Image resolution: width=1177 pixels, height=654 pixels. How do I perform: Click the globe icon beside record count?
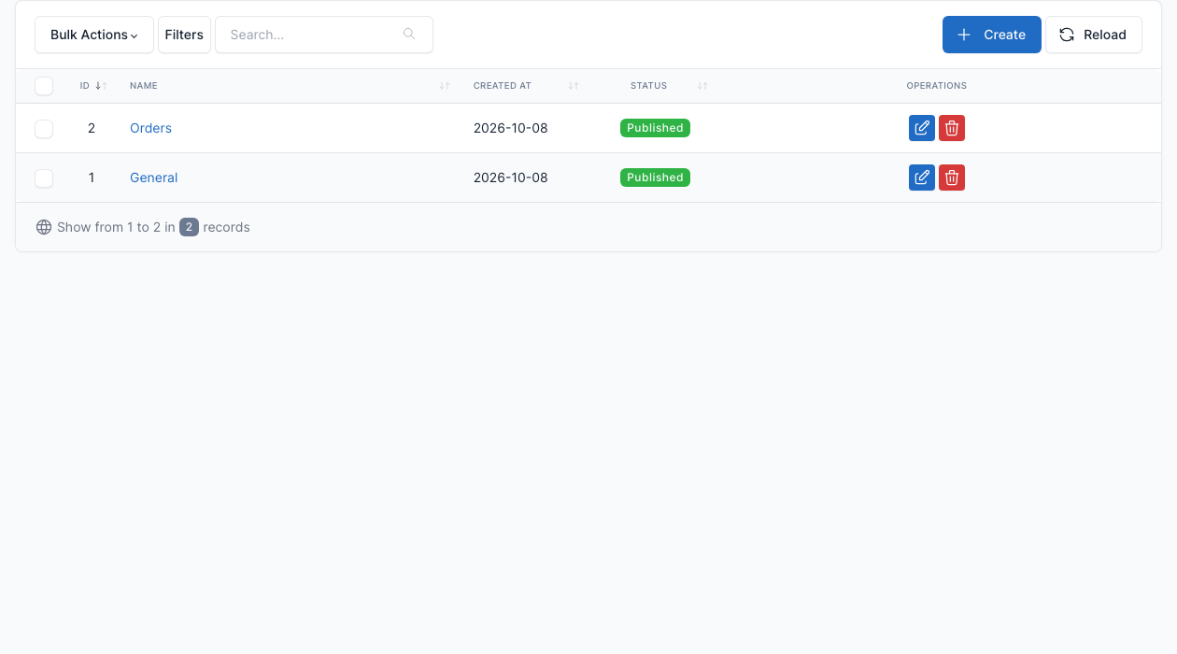[44, 227]
